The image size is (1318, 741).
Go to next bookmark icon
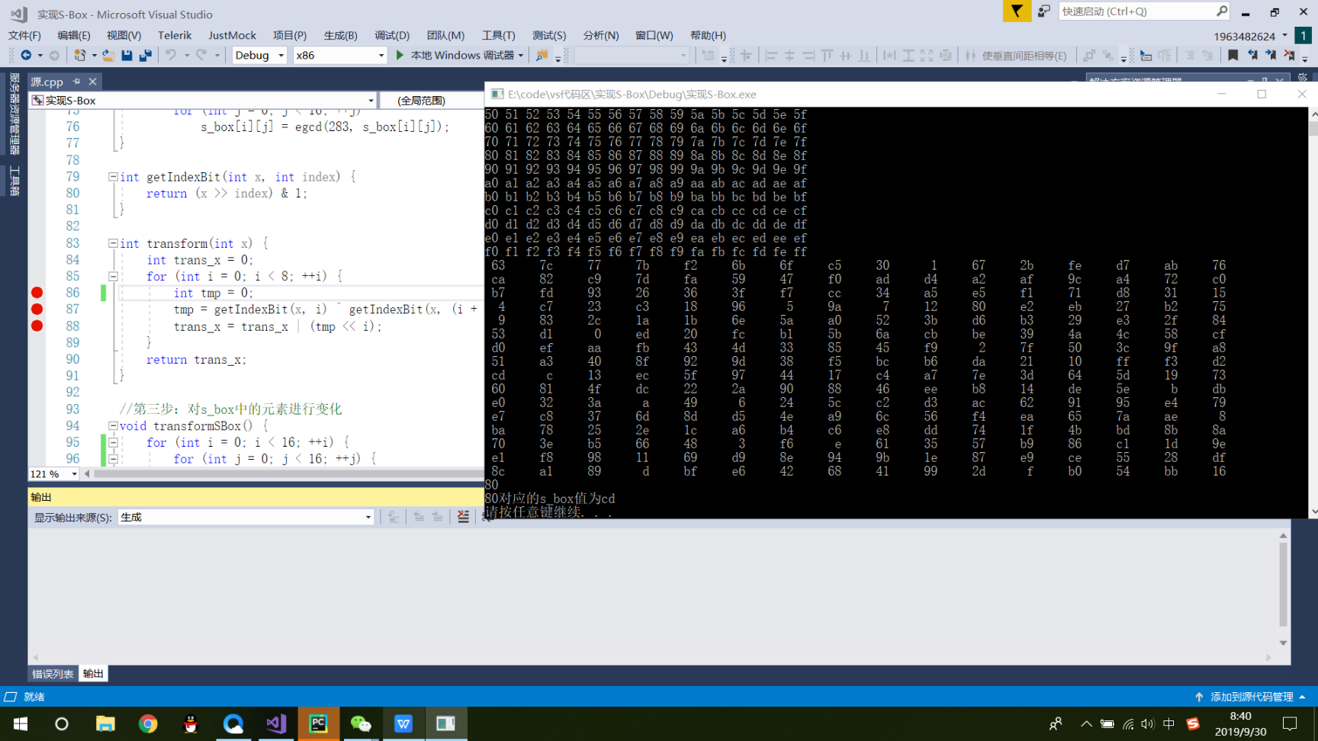pos(1271,55)
